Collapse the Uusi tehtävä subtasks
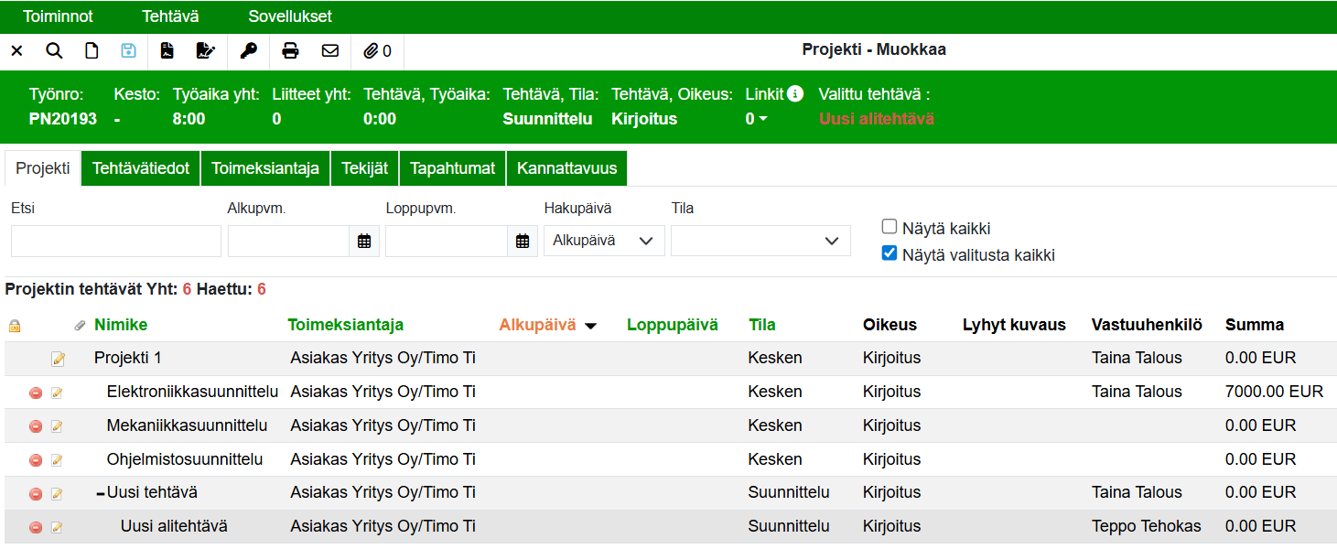This screenshot has width=1337, height=549. tap(101, 493)
